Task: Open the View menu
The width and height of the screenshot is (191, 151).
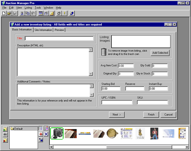Action: tap(19, 8)
